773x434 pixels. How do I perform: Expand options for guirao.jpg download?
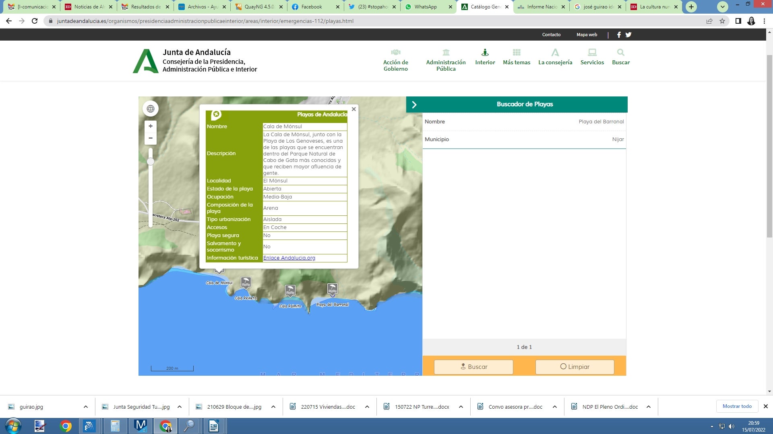pyautogui.click(x=86, y=407)
